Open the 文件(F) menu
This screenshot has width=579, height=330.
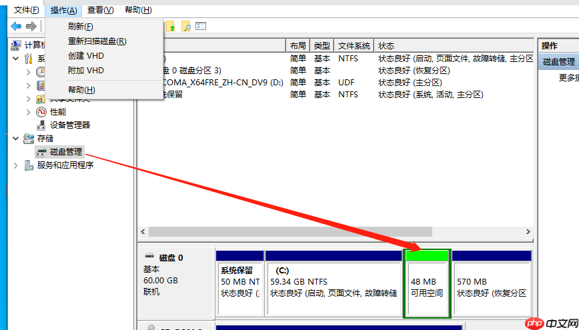pyautogui.click(x=26, y=10)
